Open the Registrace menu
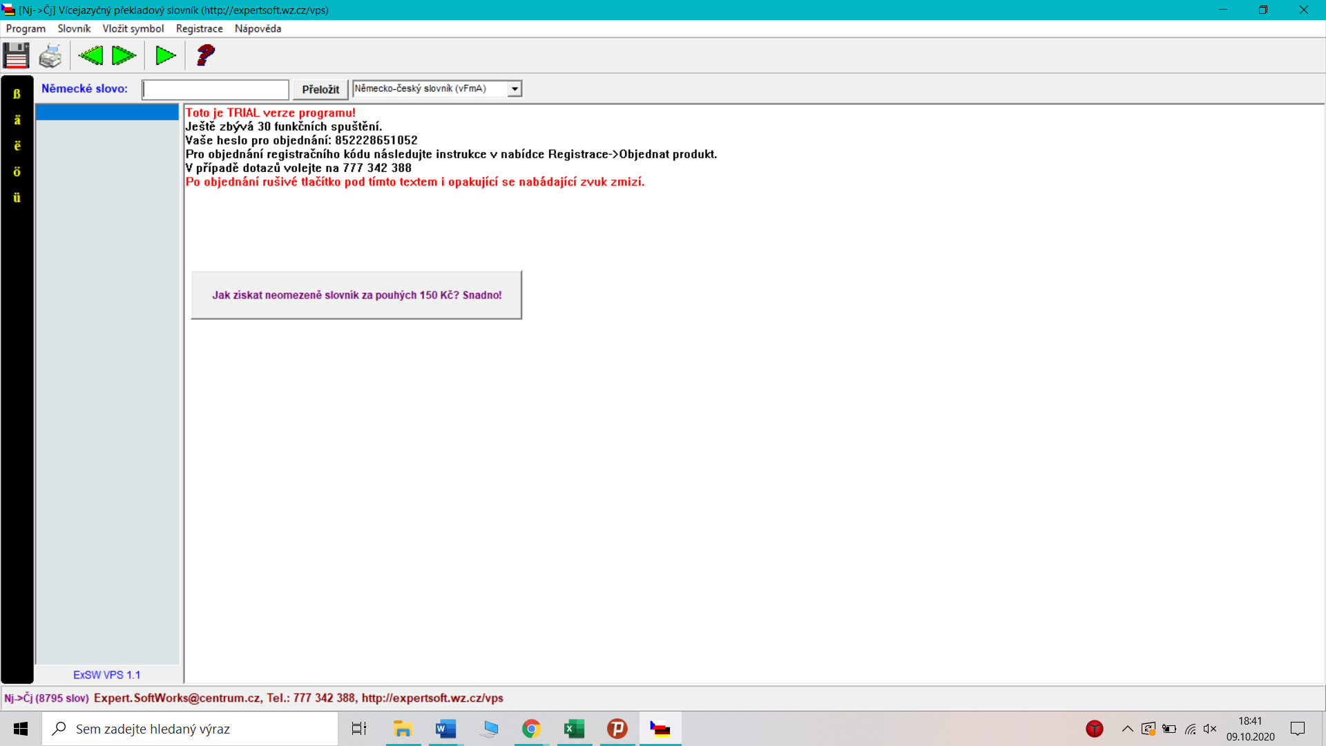Viewport: 1326px width, 746px height. point(199,28)
